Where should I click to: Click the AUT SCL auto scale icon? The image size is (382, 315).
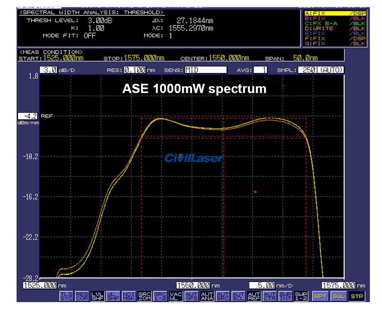[x=238, y=296]
